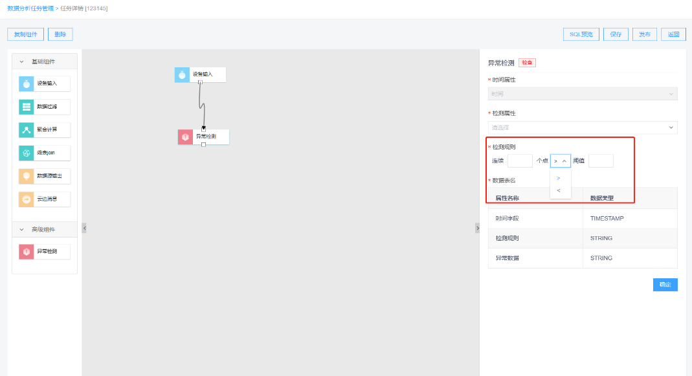692x376 pixels.
Task: Collapse the 基础组件 section
Action: tap(22, 62)
